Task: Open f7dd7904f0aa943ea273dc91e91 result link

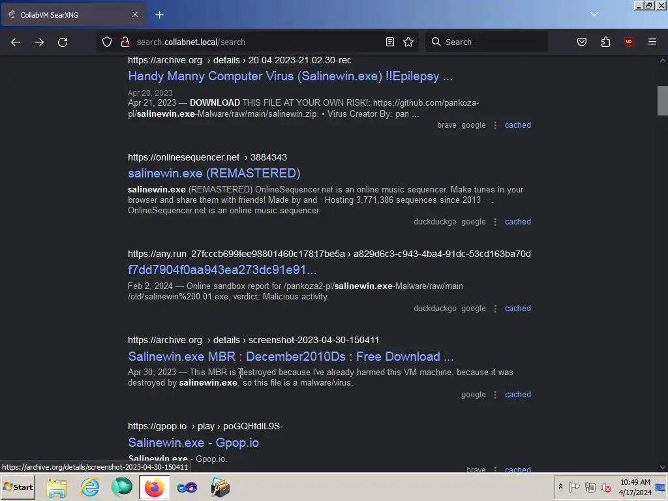Action: pyautogui.click(x=222, y=269)
